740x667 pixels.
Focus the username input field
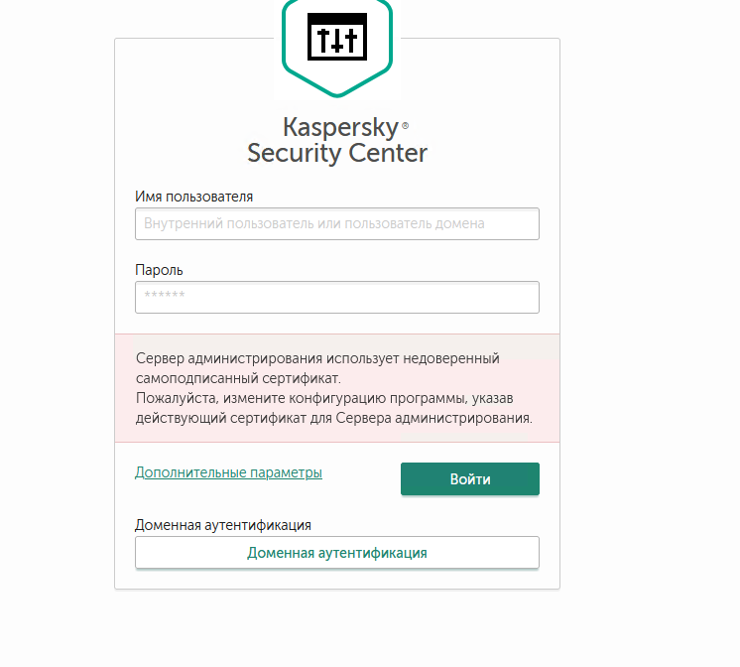pos(337,223)
